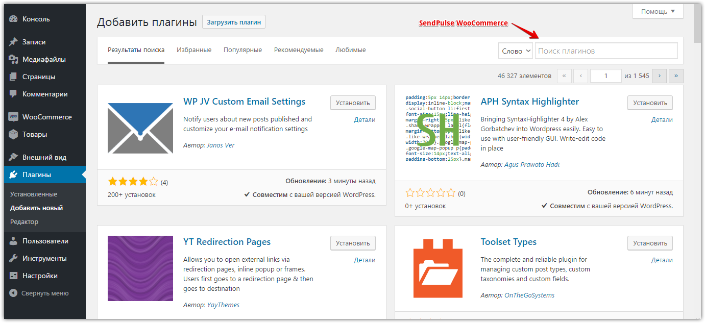Screen dimensions: 705x323
Task: Open Установленные plugins submenu item
Action: pos(34,194)
